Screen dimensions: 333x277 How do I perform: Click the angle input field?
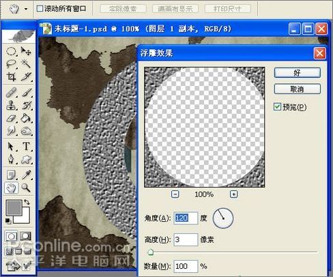(x=186, y=218)
